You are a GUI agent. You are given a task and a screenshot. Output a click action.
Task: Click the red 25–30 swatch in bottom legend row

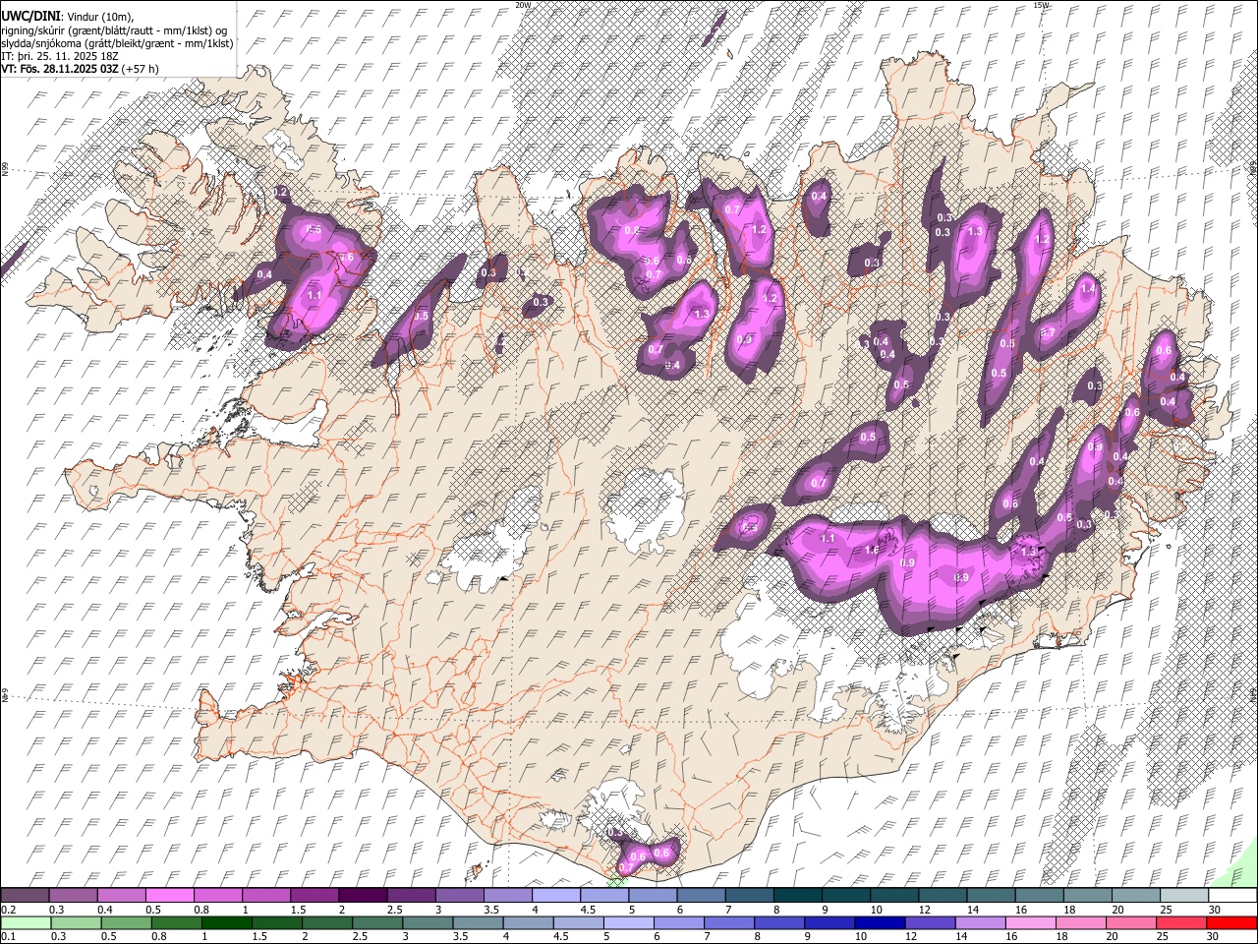[x=1181, y=922]
